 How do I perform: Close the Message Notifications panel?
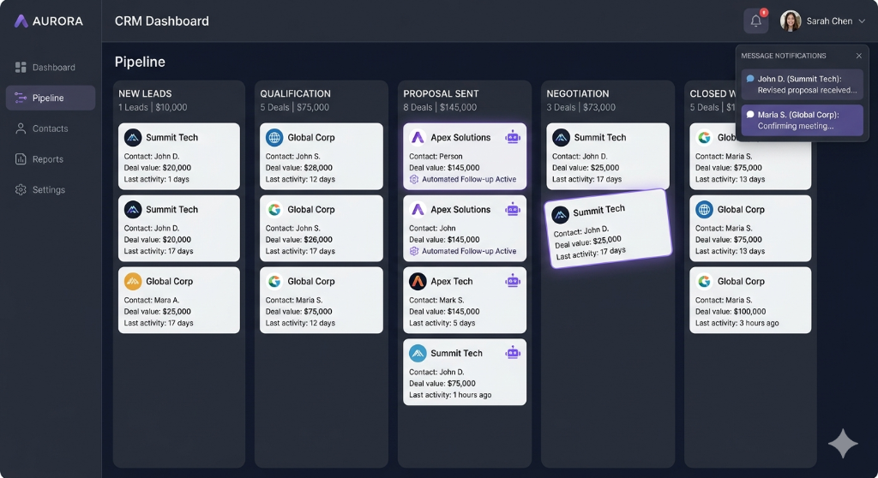click(859, 56)
